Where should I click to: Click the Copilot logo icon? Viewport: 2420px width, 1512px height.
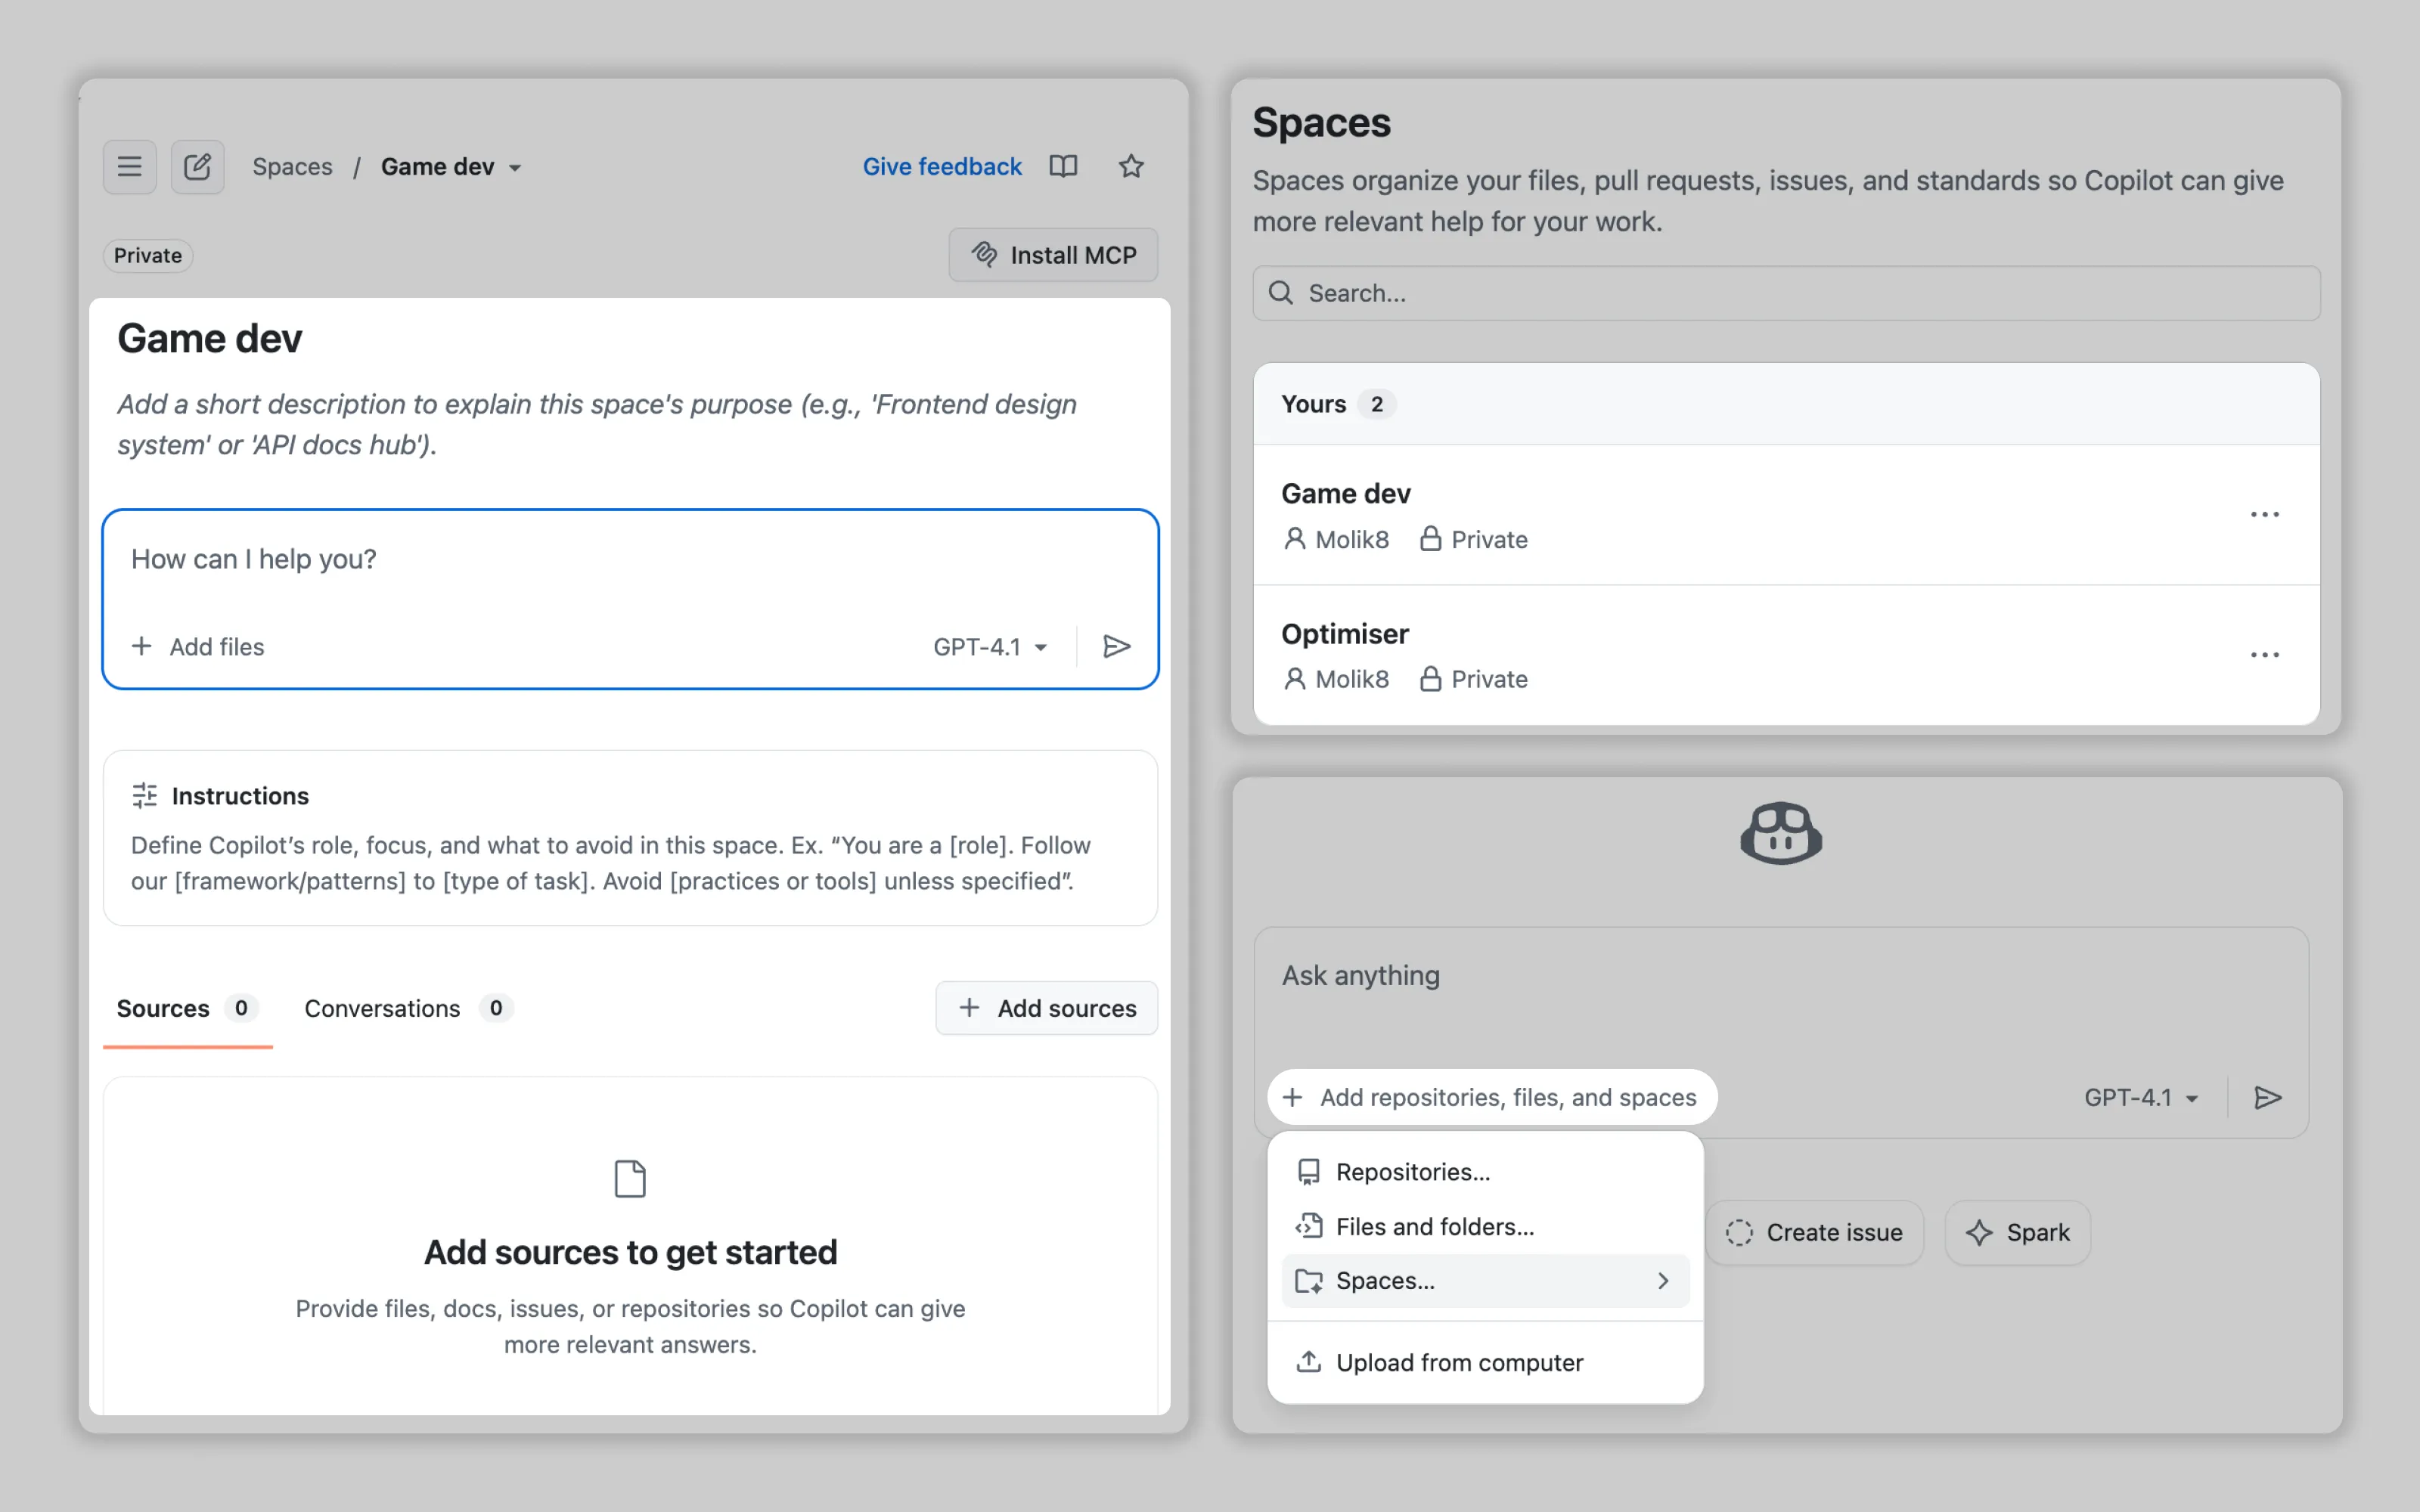[x=1780, y=833]
